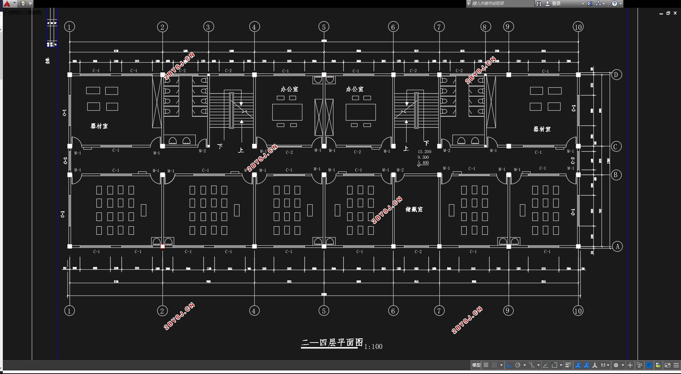Click the keyword search input field
This screenshot has height=374, width=681.
502,4
